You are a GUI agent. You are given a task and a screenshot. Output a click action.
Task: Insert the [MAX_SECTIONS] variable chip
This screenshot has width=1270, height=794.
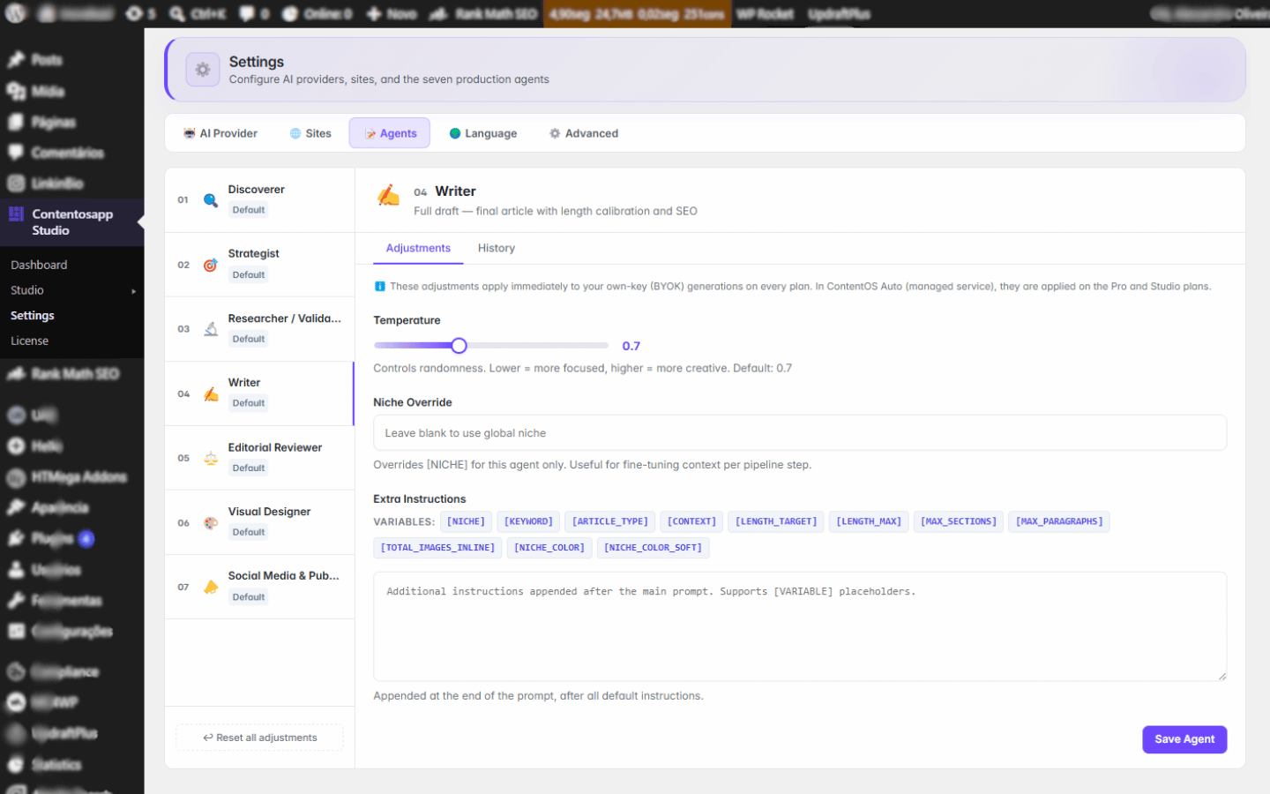tap(959, 521)
